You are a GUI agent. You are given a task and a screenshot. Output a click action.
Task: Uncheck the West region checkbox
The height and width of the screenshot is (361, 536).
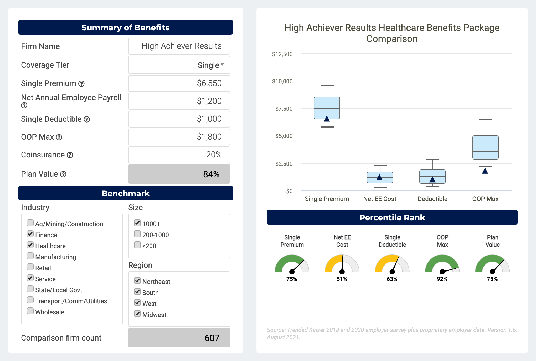[x=137, y=303]
